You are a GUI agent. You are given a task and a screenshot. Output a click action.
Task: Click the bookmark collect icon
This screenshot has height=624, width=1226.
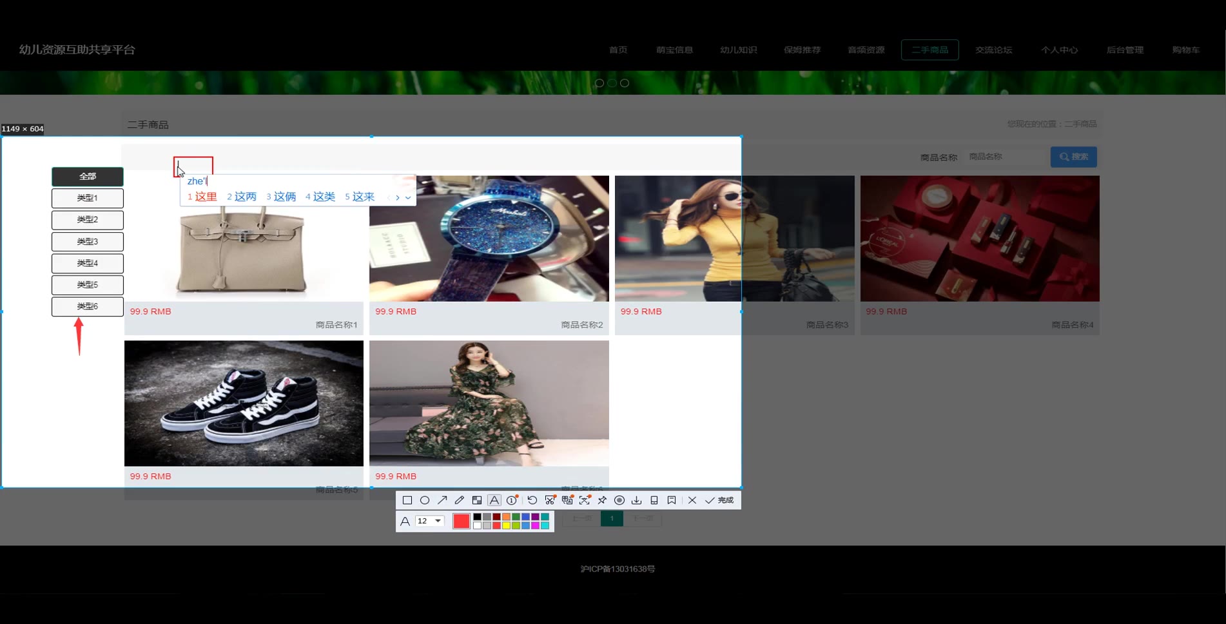coord(672,500)
